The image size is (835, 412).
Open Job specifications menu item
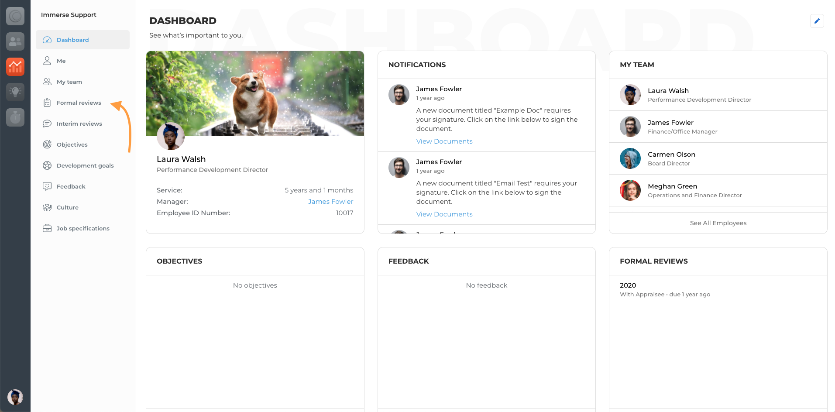pyautogui.click(x=82, y=228)
